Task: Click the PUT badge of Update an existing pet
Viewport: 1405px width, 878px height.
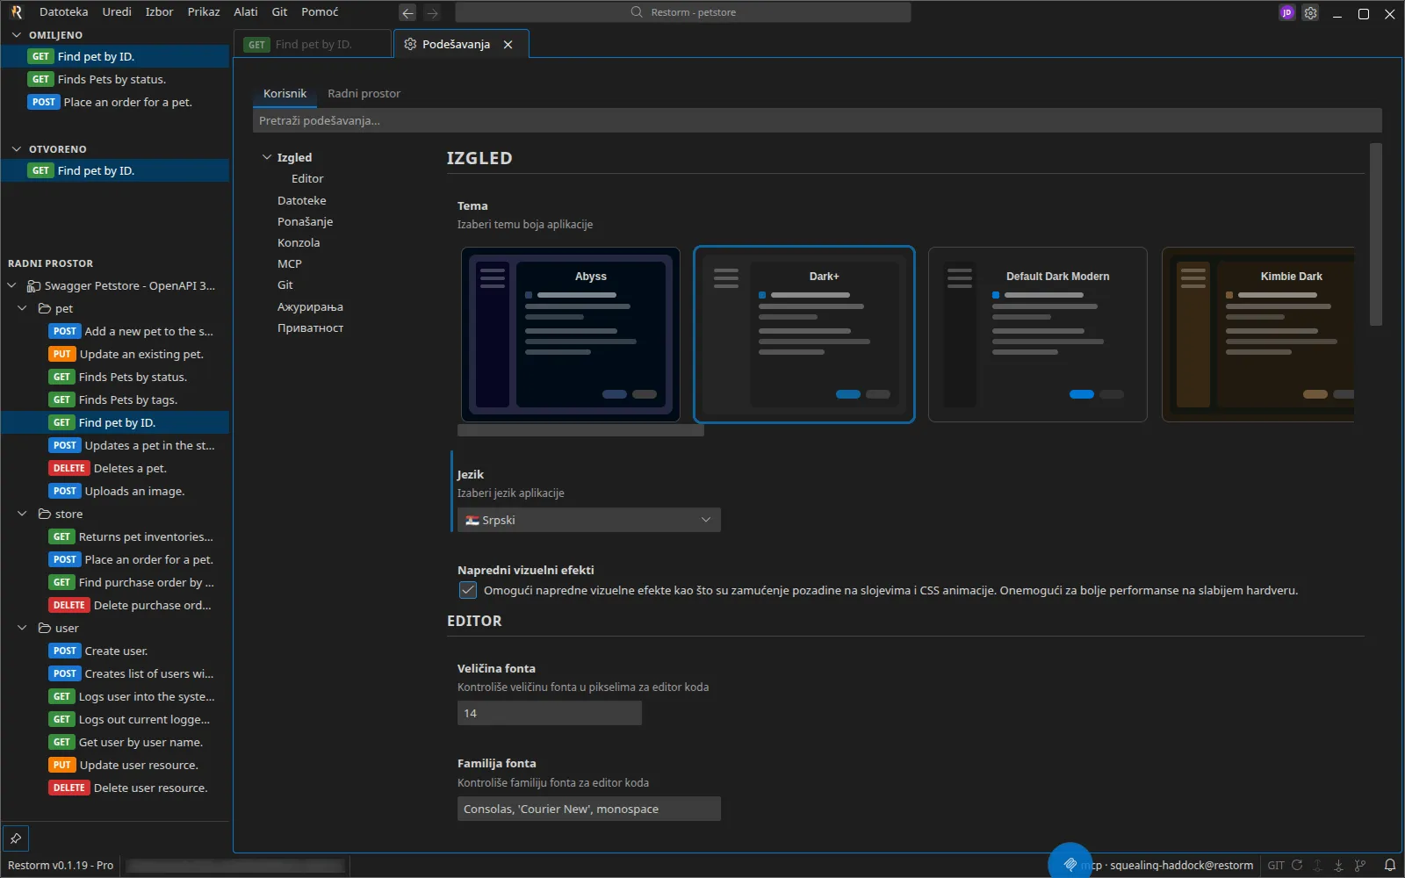Action: 61,354
